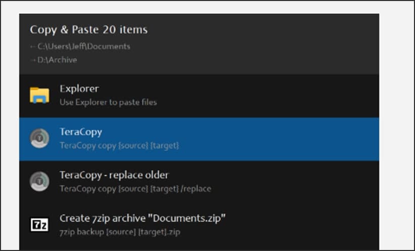The height and width of the screenshot is (251, 415).
Task: Click the "TeraCopy copy {source} {target}" command text
Action: [119, 146]
